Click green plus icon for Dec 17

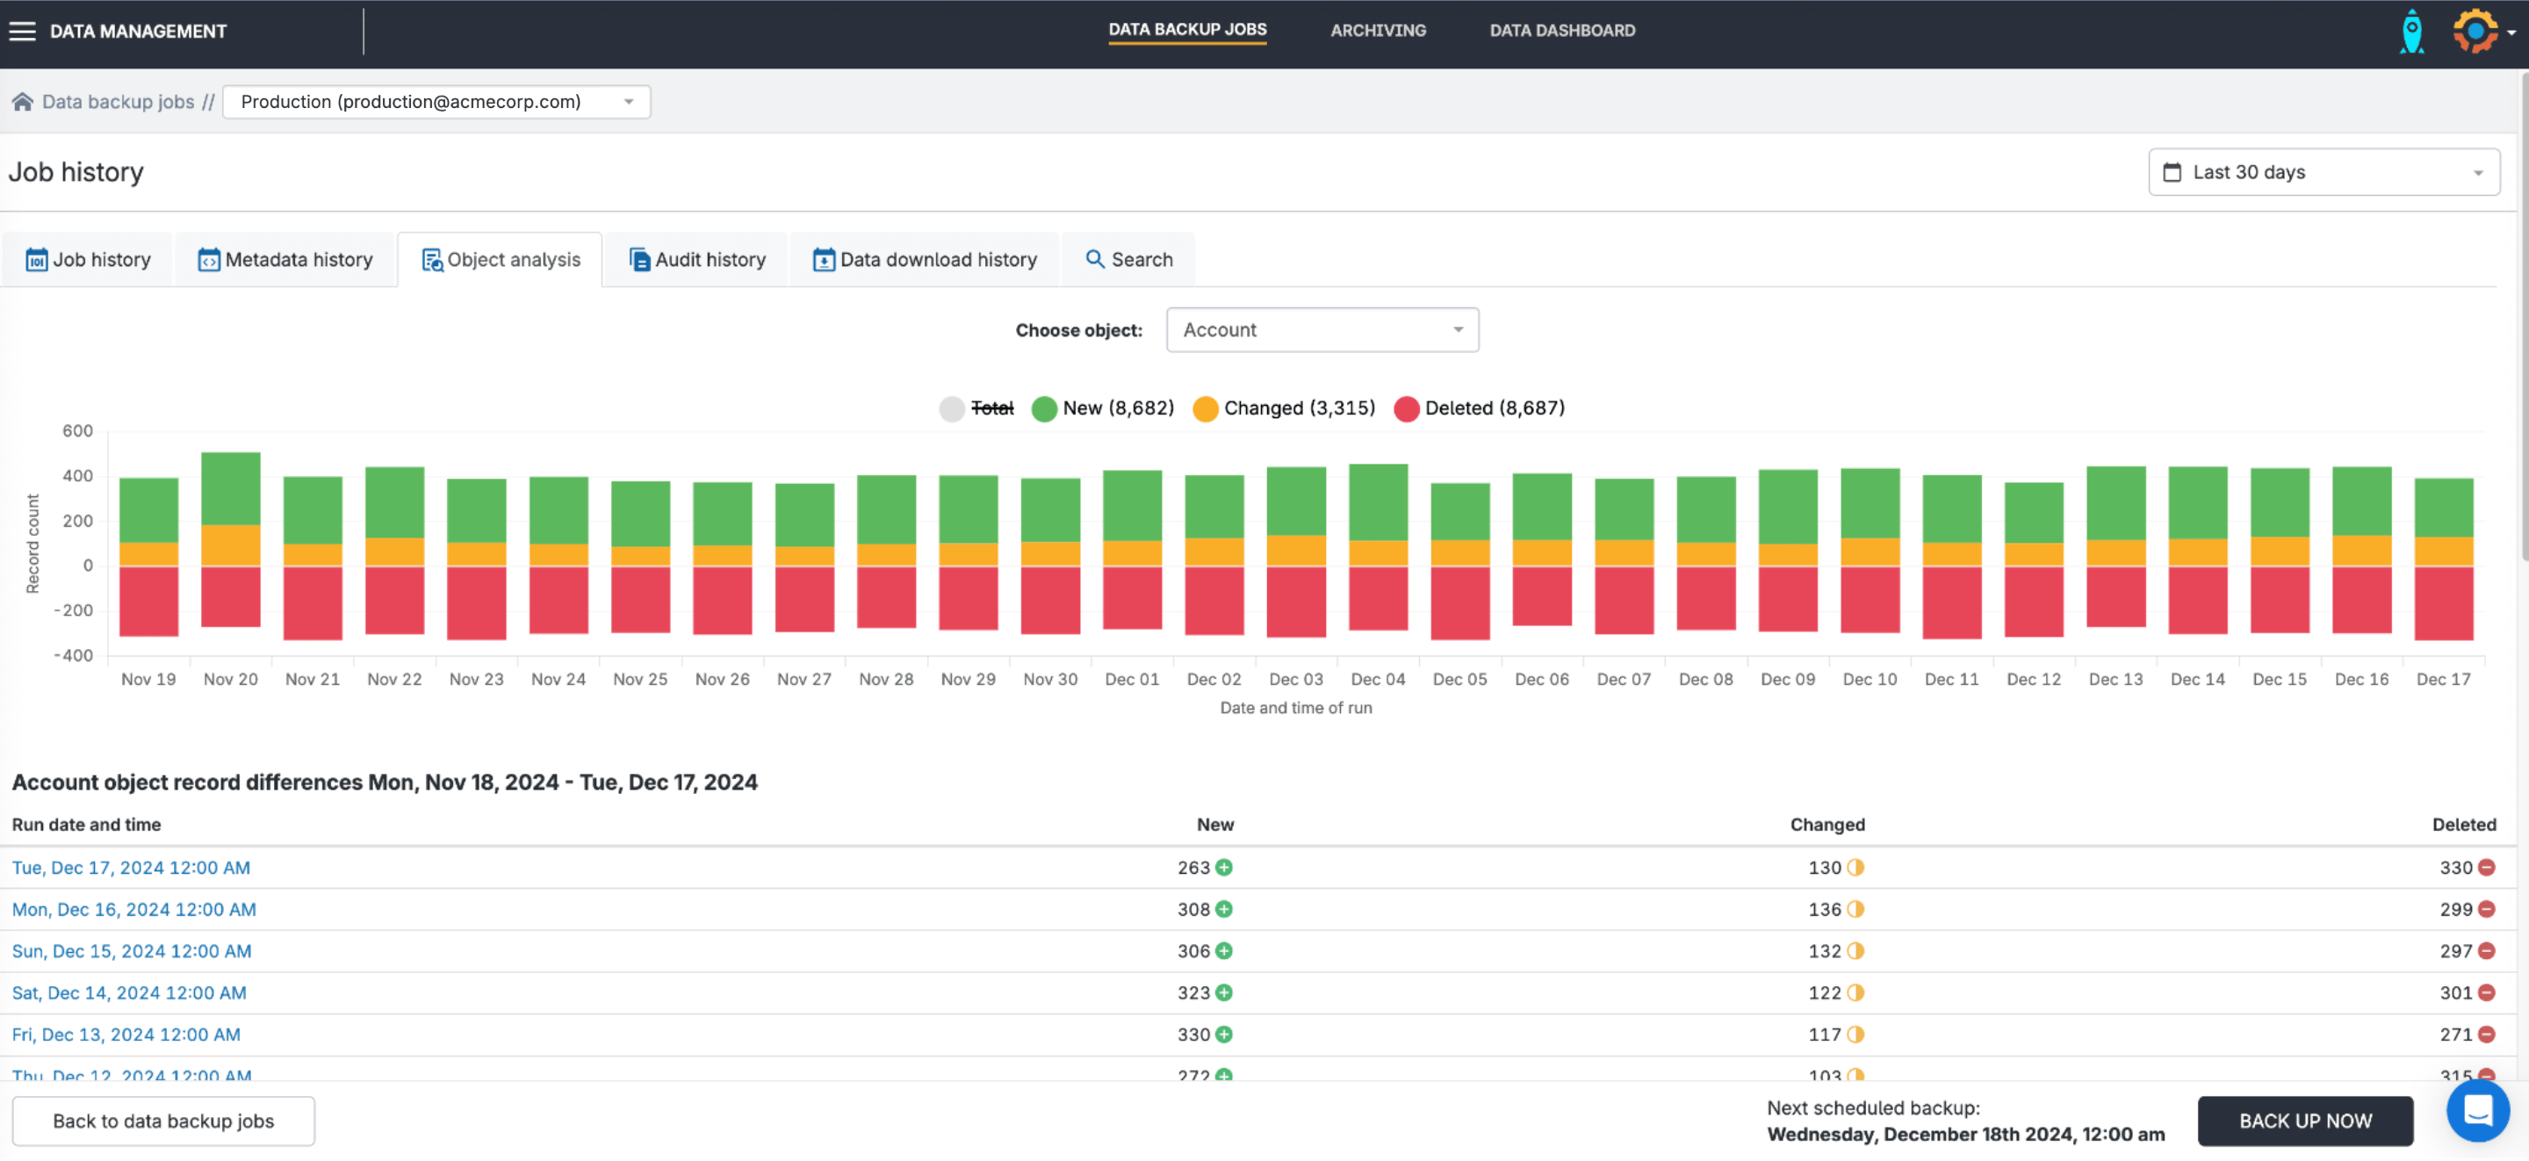pyautogui.click(x=1223, y=869)
